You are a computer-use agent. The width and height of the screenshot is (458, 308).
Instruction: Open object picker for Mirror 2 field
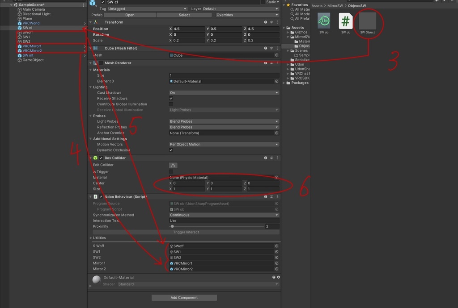[276, 269]
